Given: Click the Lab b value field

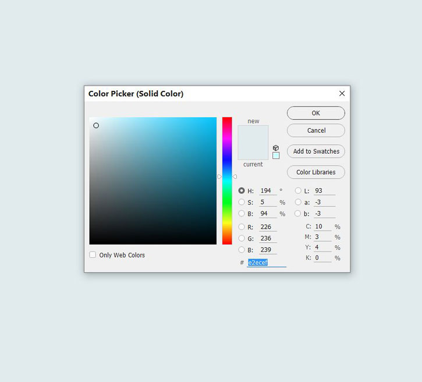Looking at the screenshot, I should point(324,214).
